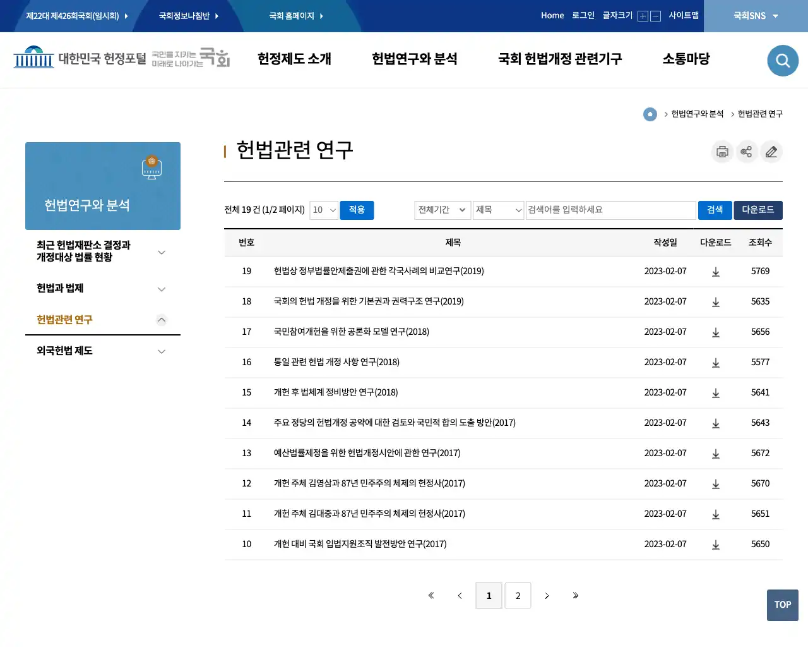Open the 국회 헌법개정 관련기구 menu
This screenshot has width=808, height=647.
click(560, 59)
